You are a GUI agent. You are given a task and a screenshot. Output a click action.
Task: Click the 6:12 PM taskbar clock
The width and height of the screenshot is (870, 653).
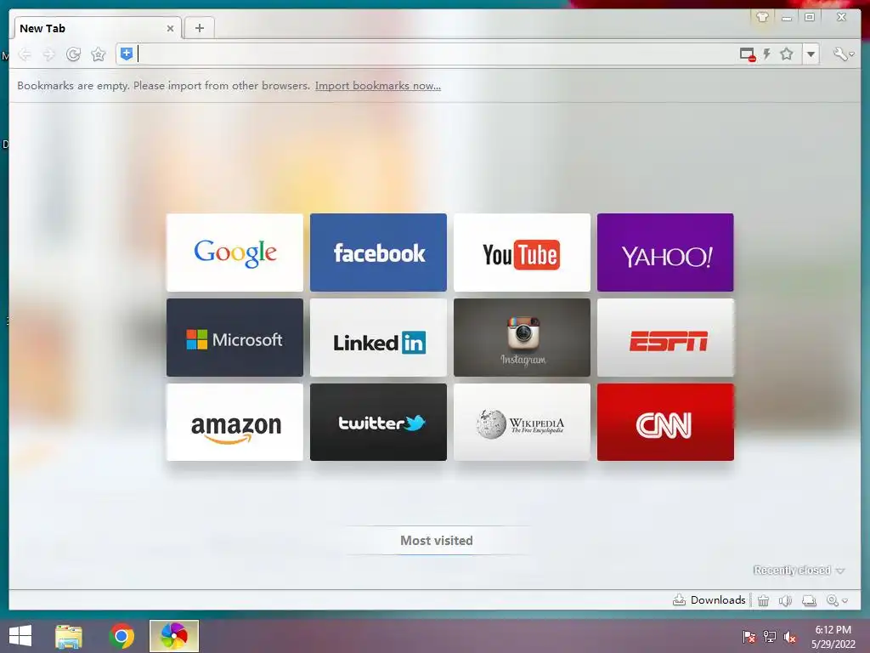[x=833, y=636]
